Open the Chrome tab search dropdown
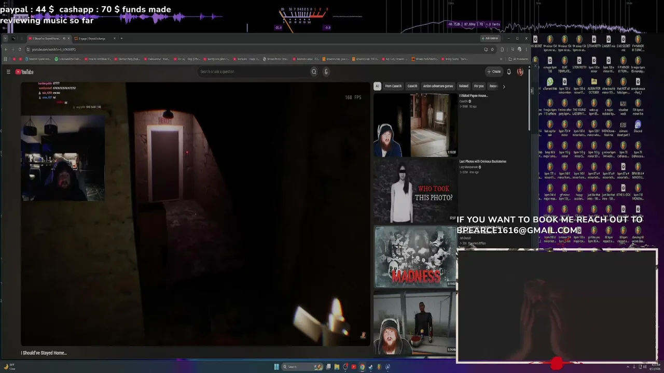Screen dimensions: 664x373 pyautogui.click(x=6, y=38)
